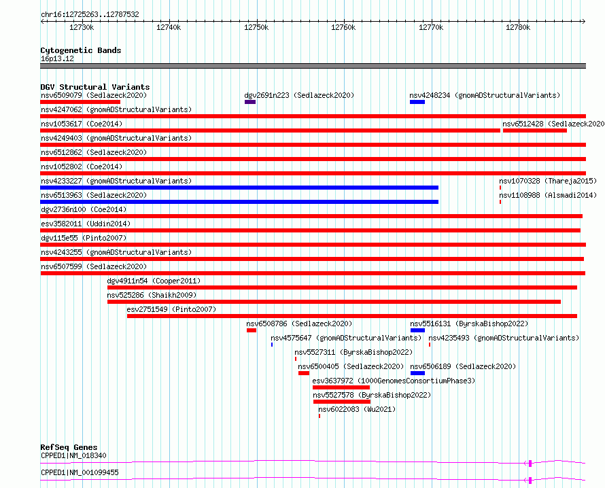Click nsv6507599 (Sedlazeck2020) label
Image resolution: width=605 pixels, height=488 pixels.
click(94, 266)
